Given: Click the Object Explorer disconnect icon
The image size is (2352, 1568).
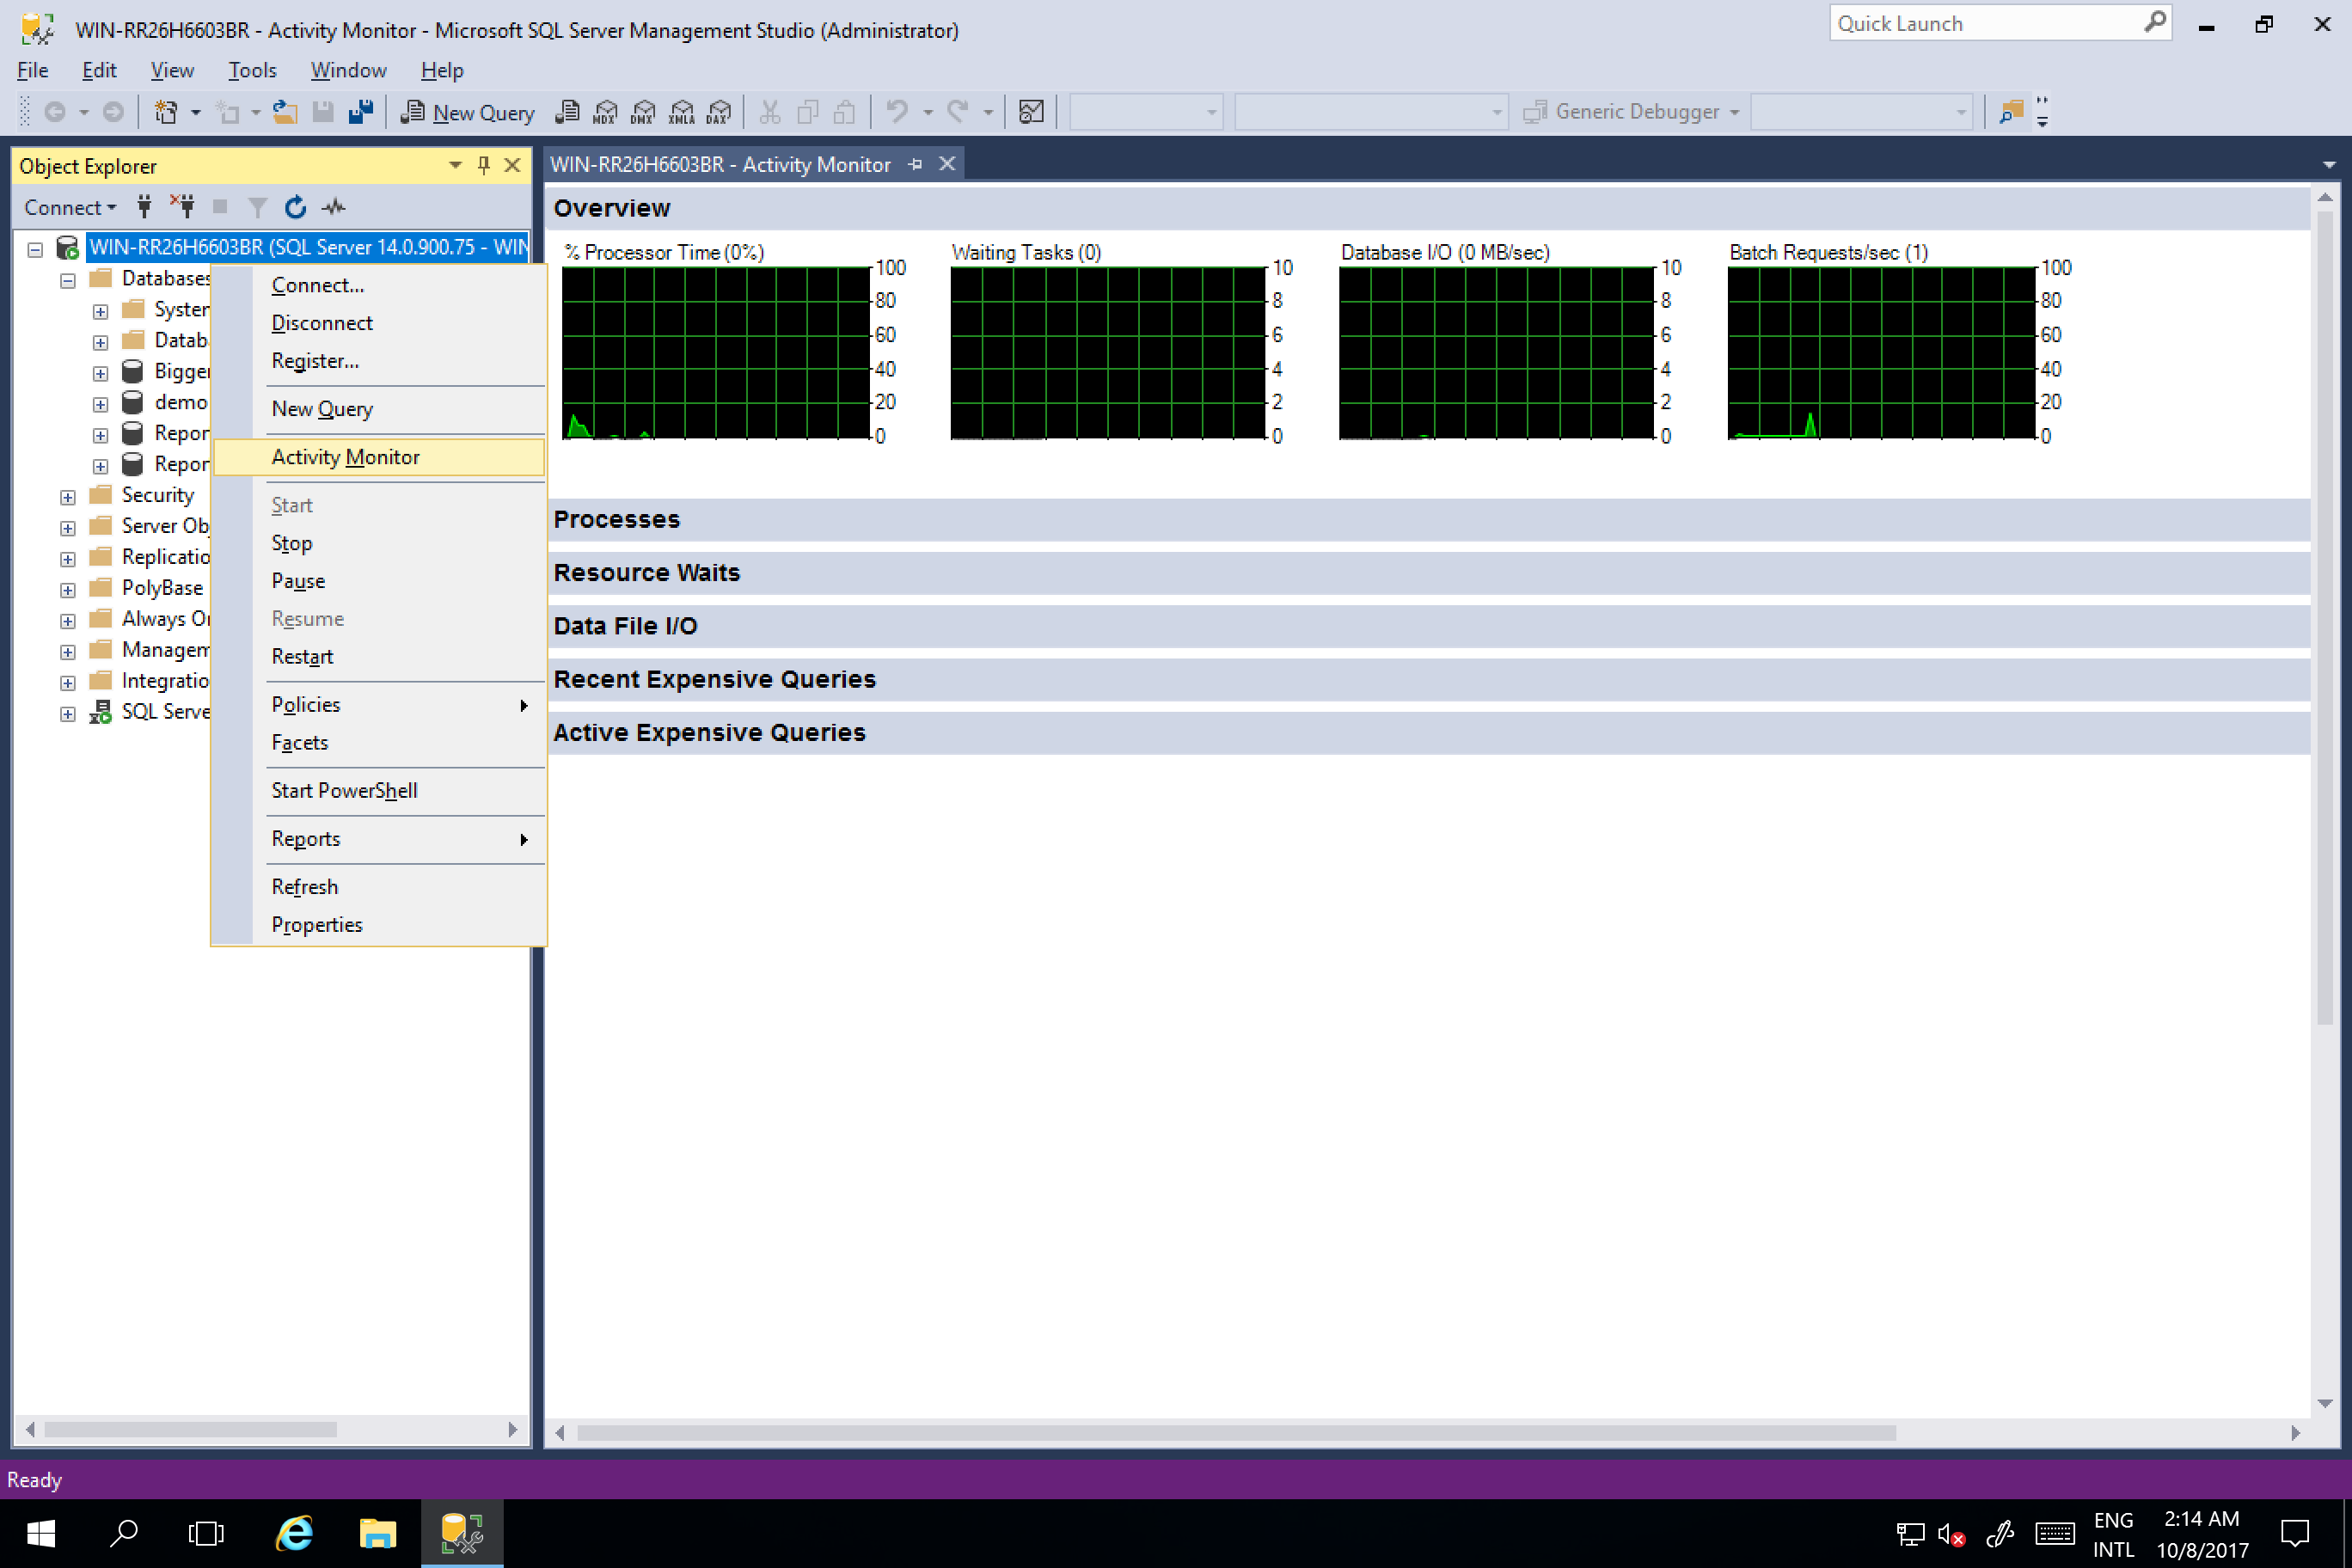Looking at the screenshot, I should tap(182, 207).
